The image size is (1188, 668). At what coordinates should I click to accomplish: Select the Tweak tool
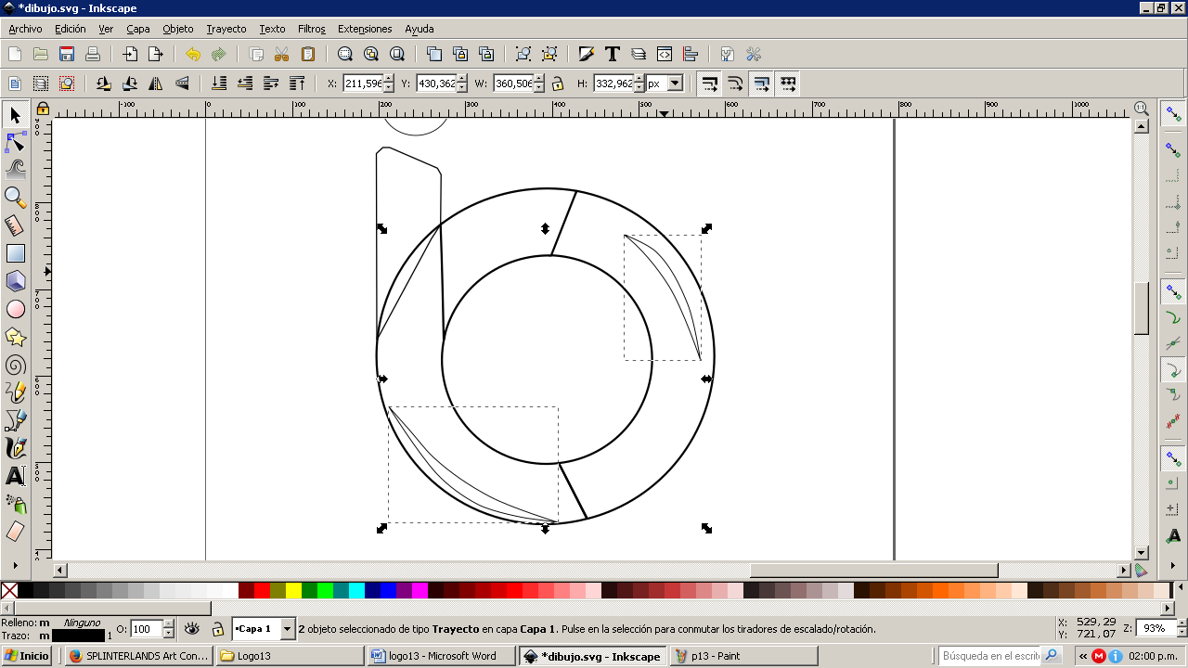(x=15, y=170)
